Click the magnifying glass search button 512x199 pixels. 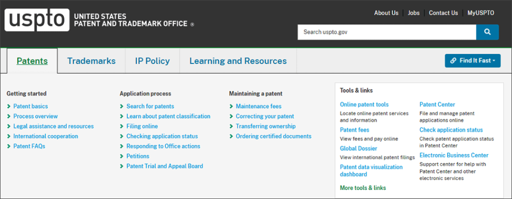coord(487,32)
